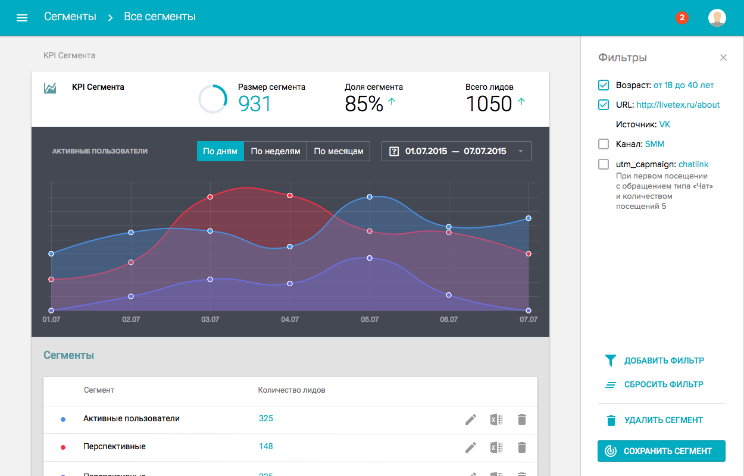
Task: Close the Фильтры panel
Action: point(723,58)
